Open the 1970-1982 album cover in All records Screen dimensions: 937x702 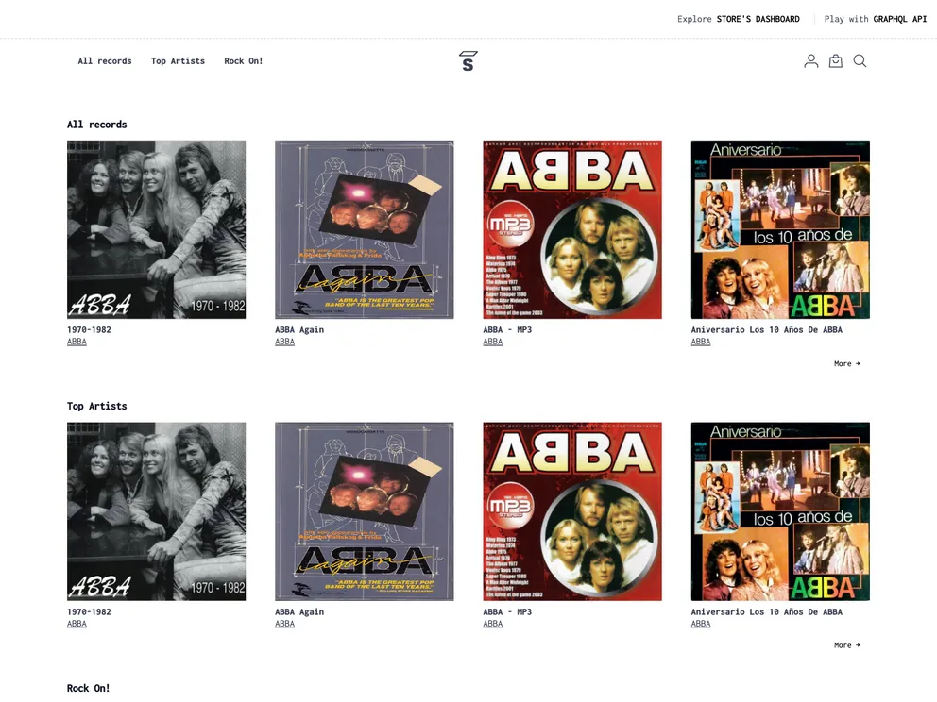(157, 230)
